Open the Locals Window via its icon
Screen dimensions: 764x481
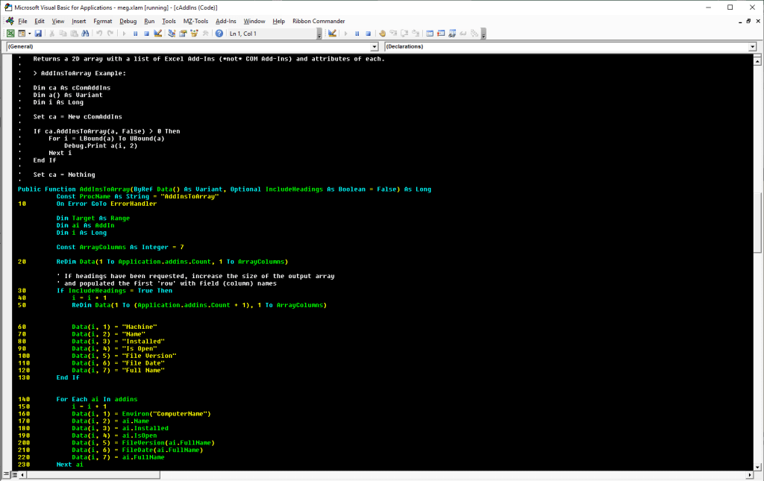tap(430, 34)
